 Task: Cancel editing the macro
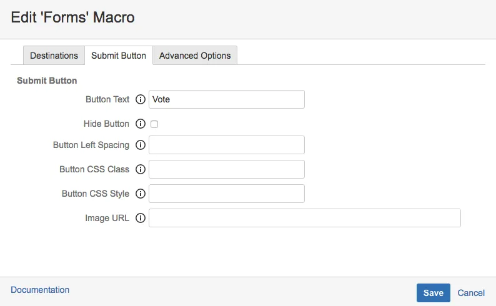(471, 293)
